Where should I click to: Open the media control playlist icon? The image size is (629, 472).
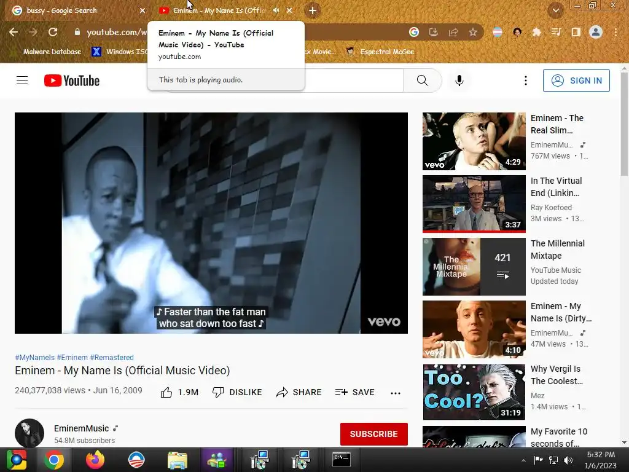coord(556,32)
